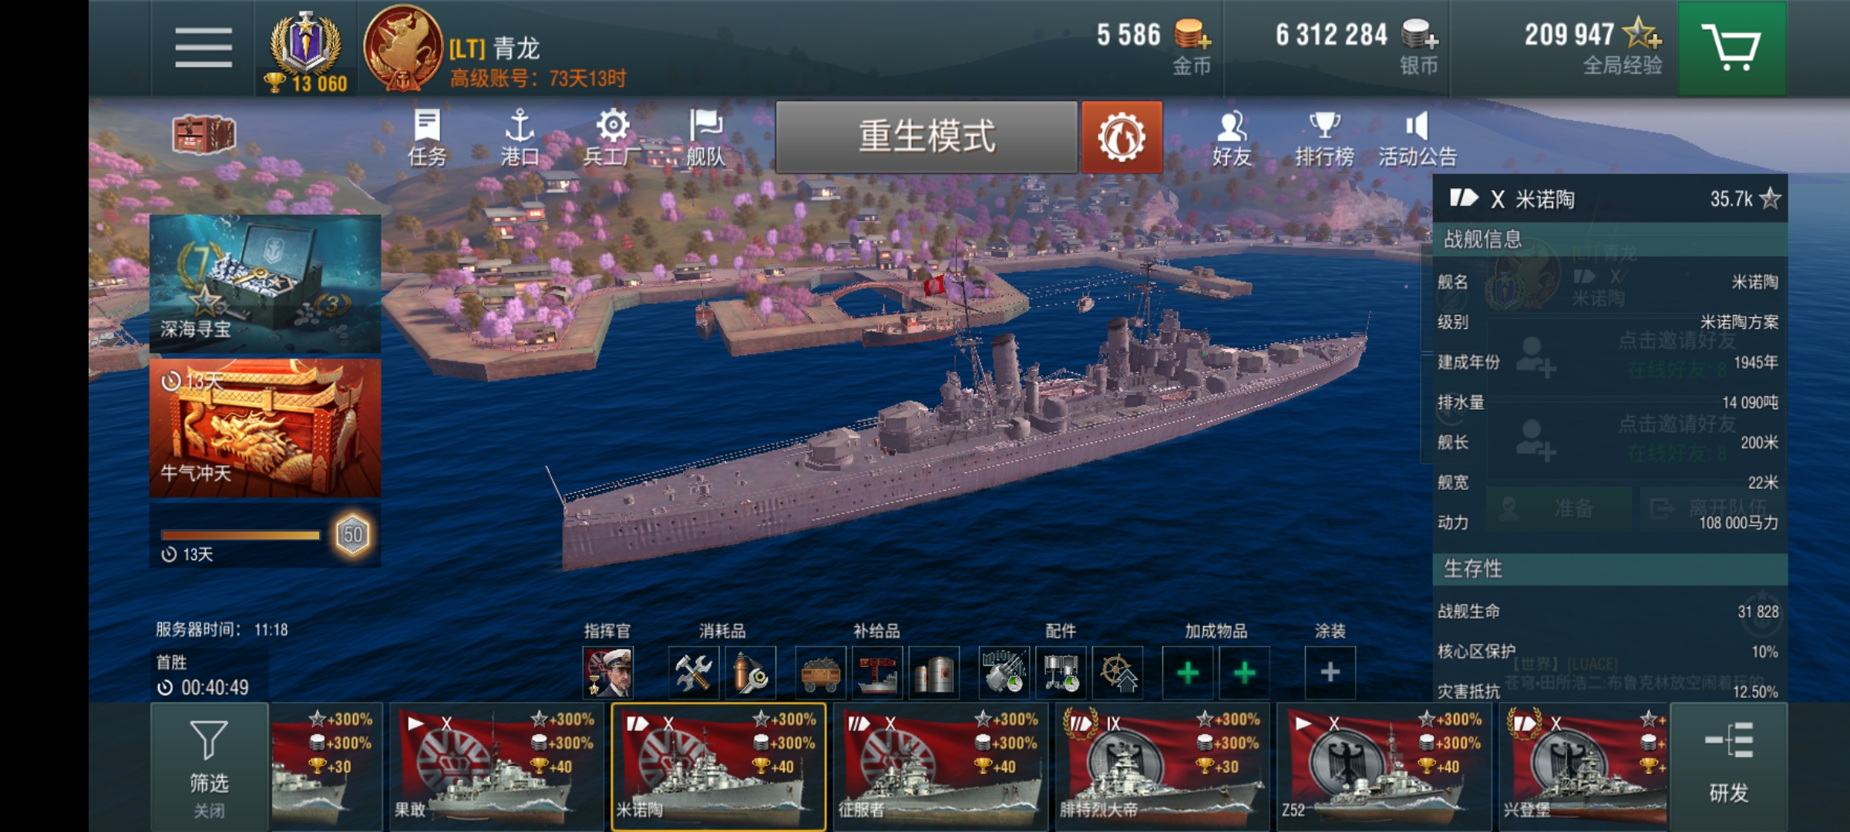
Task: Start battle with 重生模式 button
Action: coord(927,137)
